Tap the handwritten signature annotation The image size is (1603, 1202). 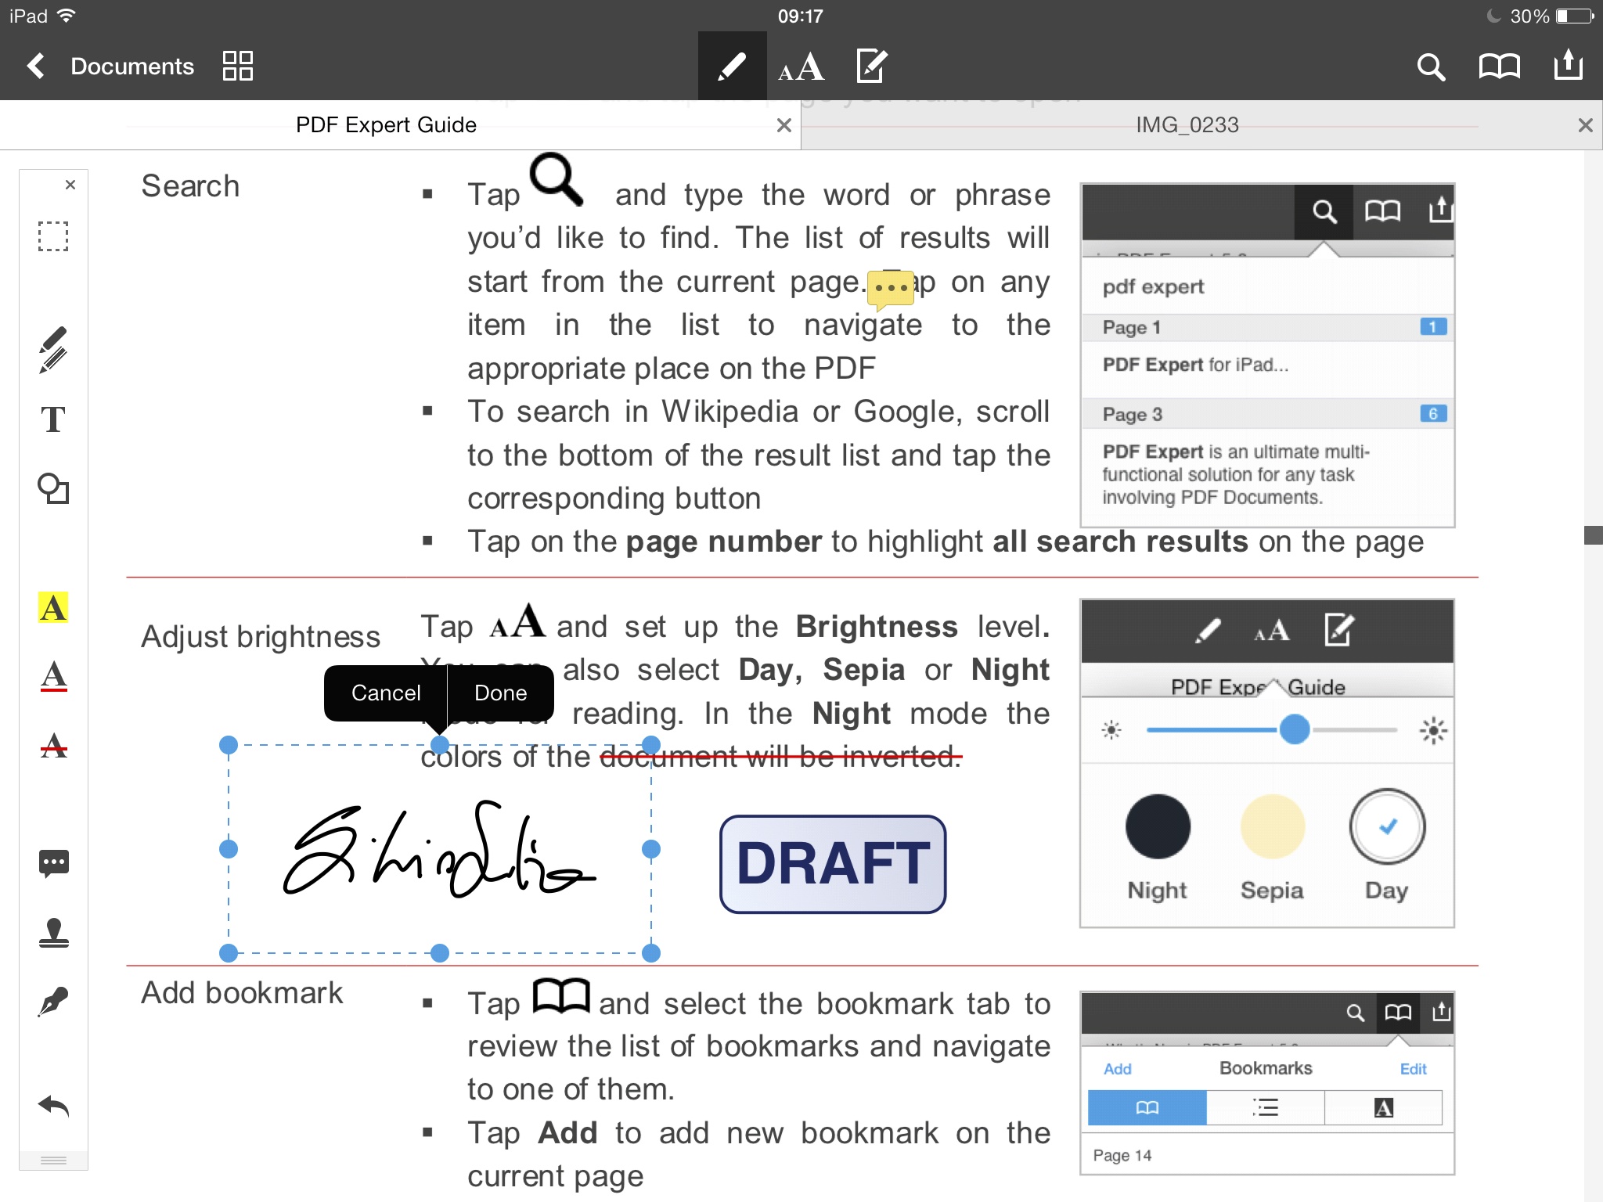[x=438, y=849]
